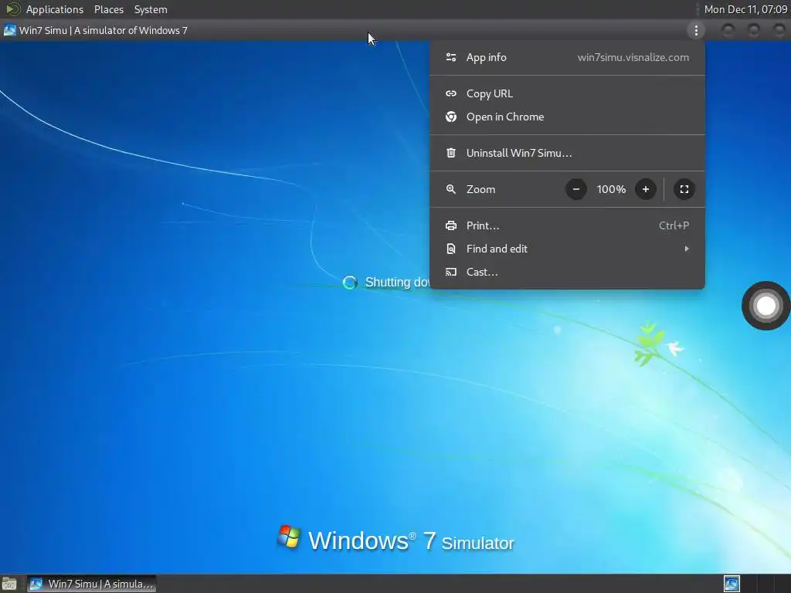The height and width of the screenshot is (593, 791).
Task: Select Open in Chrome
Action: coord(567,117)
